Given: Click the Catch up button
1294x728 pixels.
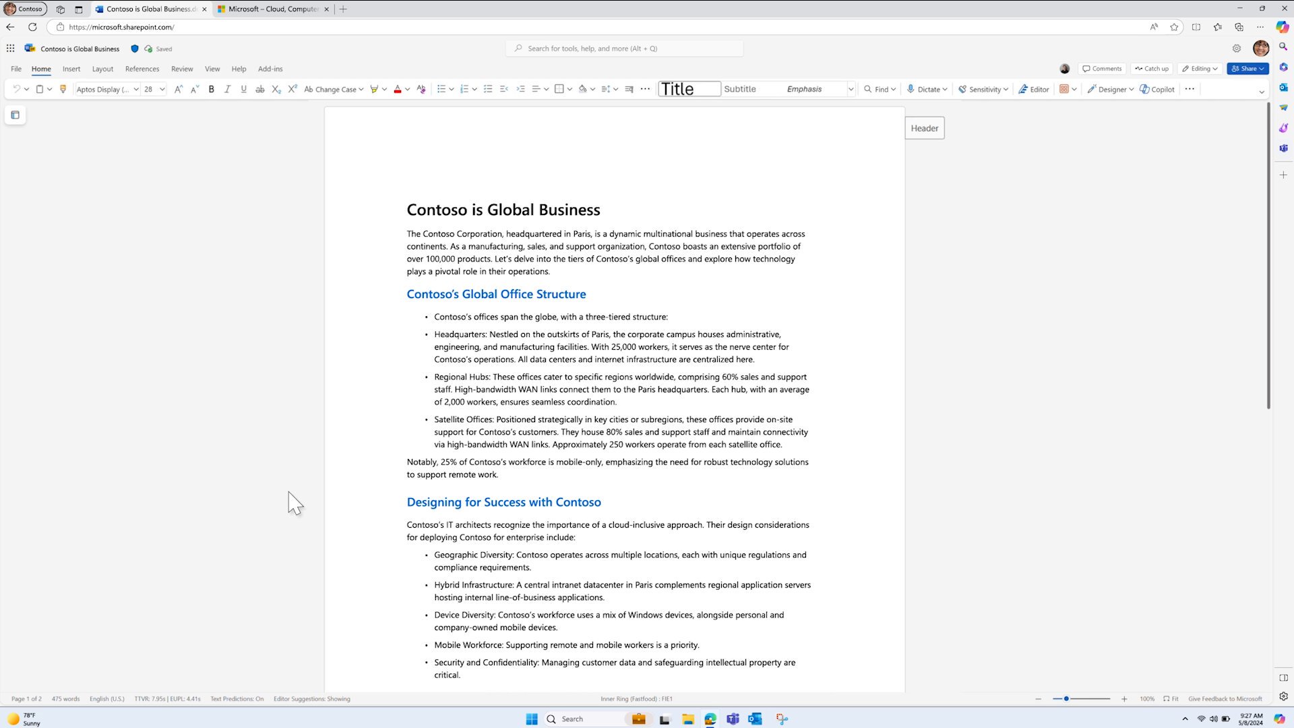Looking at the screenshot, I should pos(1152,69).
